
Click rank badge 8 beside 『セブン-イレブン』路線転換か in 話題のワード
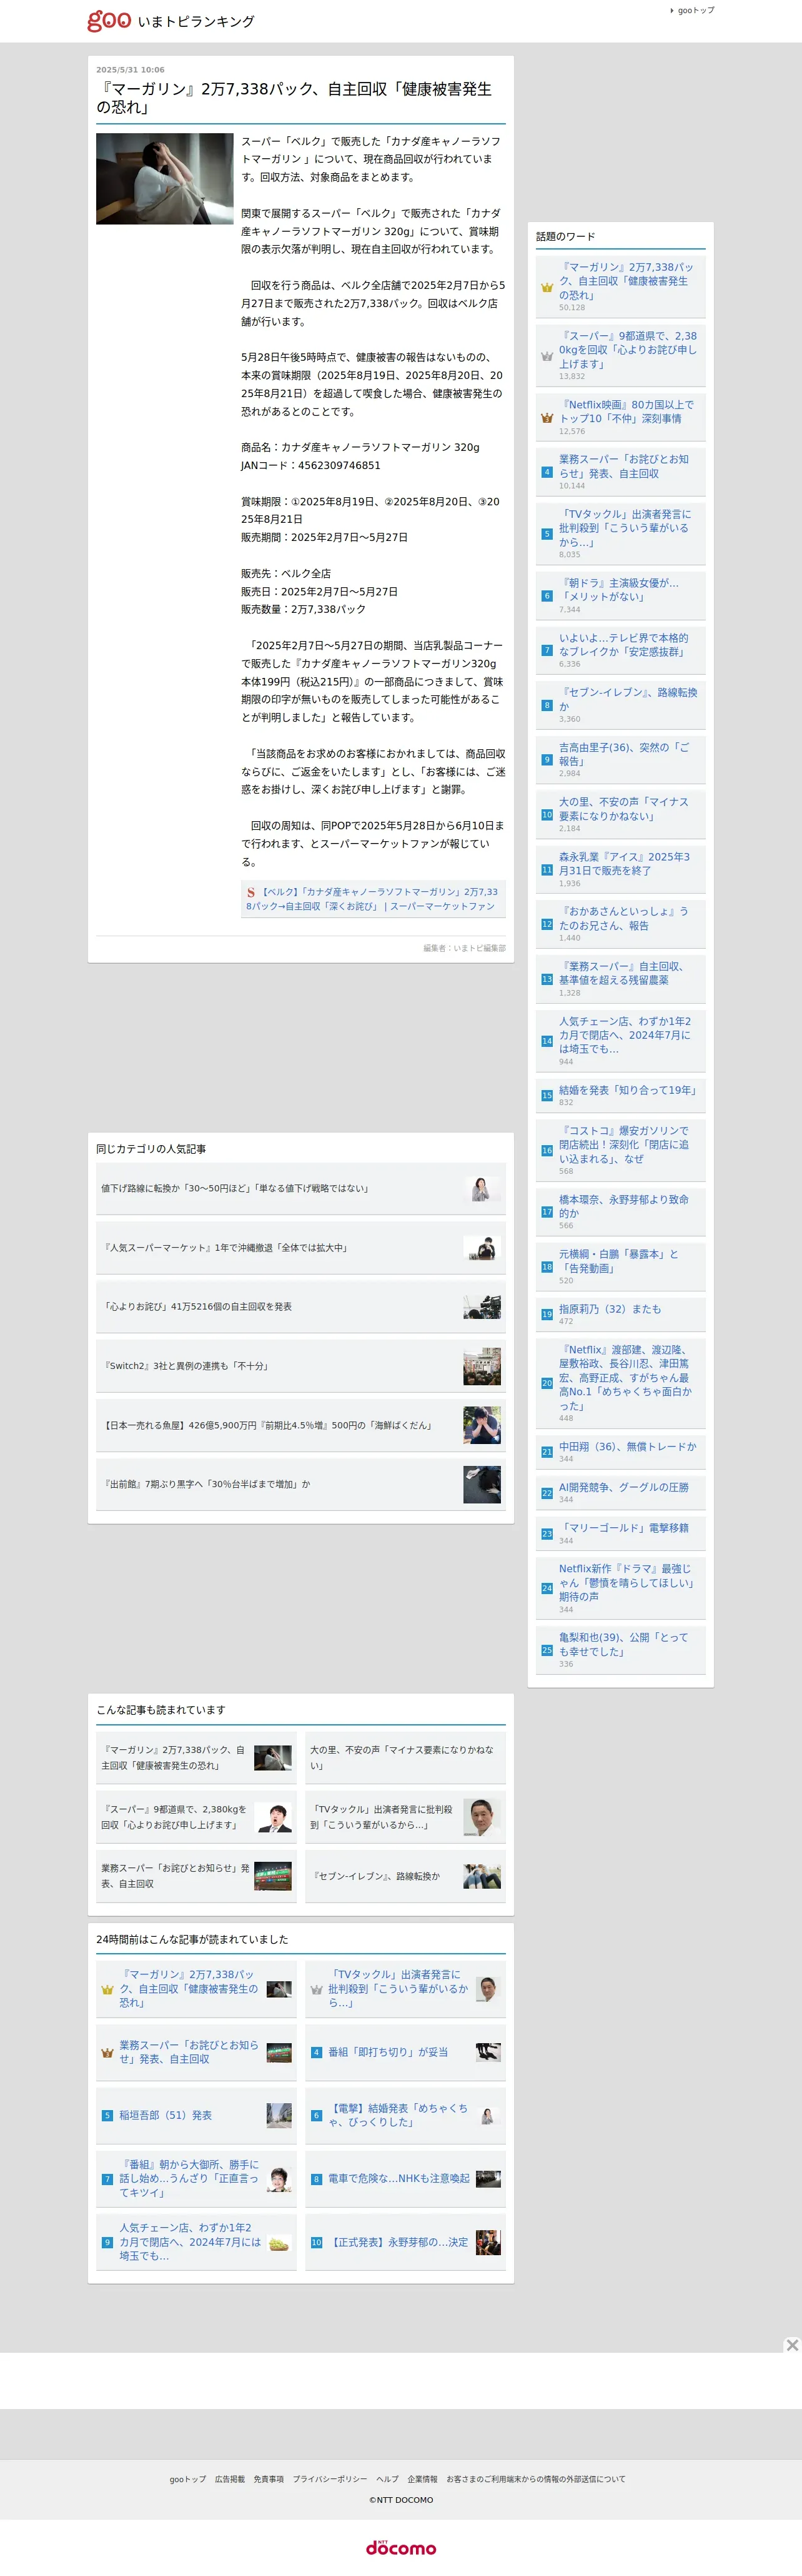pyautogui.click(x=547, y=705)
